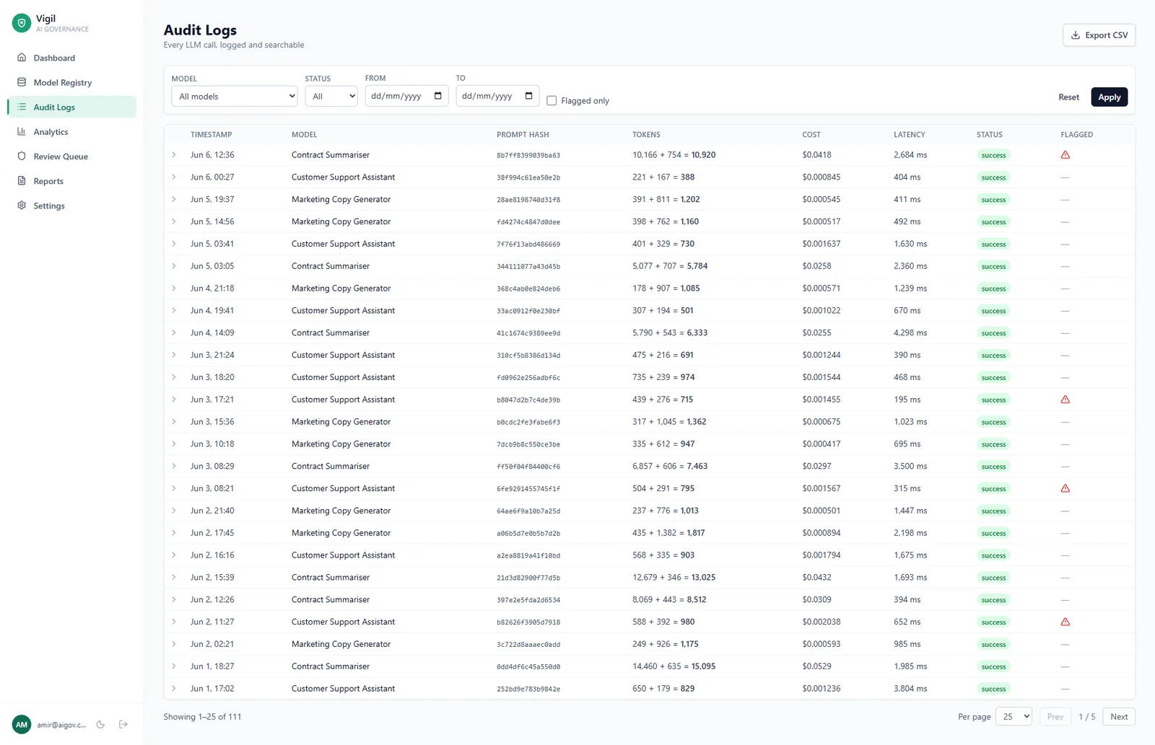1155x745 pixels.
Task: Select Audit Logs in the sidebar
Action: coord(71,107)
